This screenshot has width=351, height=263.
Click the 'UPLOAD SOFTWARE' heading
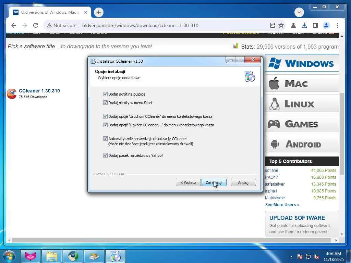(x=297, y=218)
